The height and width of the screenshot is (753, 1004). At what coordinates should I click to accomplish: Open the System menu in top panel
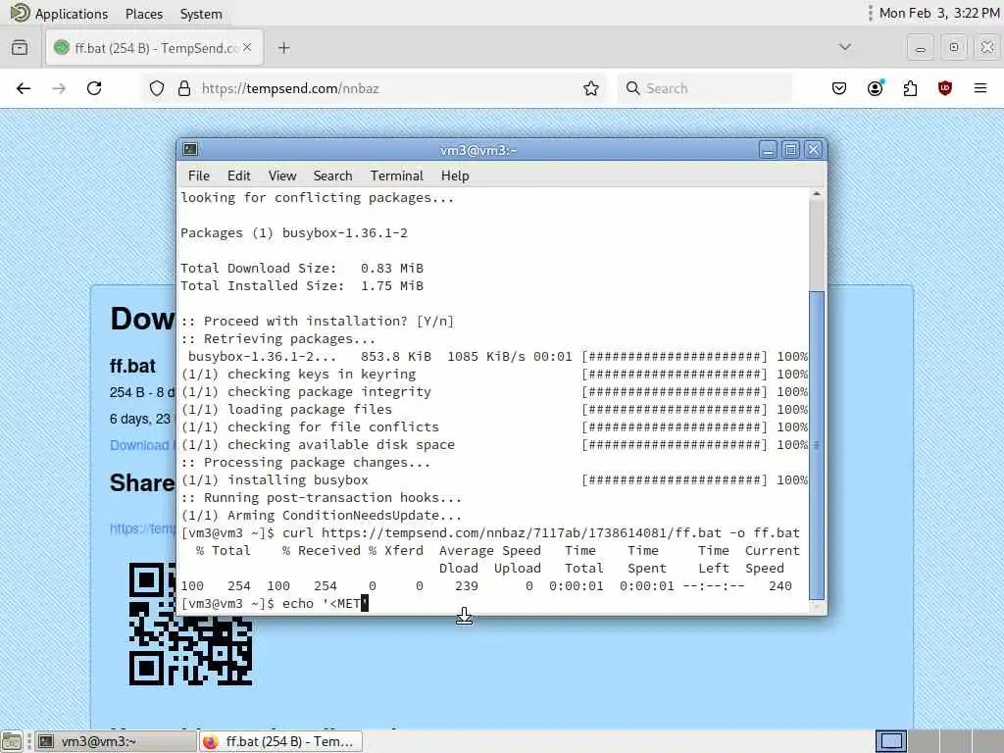tap(201, 14)
